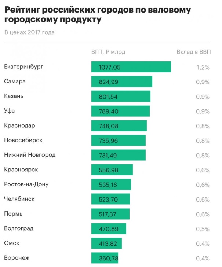Click the ВГП, ₽ млрд column header
This screenshot has height=267, width=222.
point(108,52)
